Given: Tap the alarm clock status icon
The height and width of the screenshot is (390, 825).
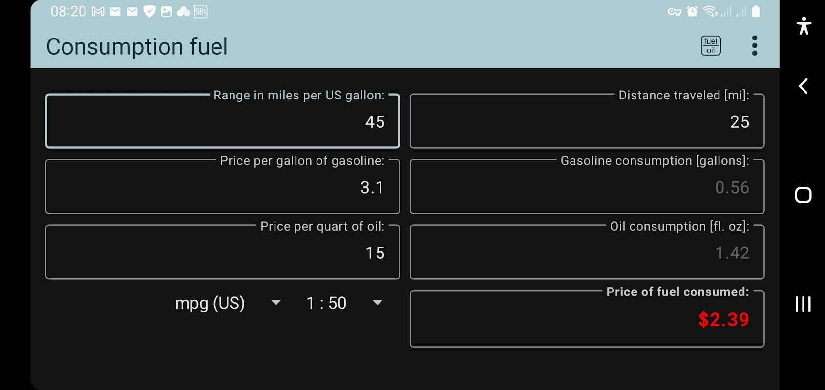Looking at the screenshot, I should [692, 12].
